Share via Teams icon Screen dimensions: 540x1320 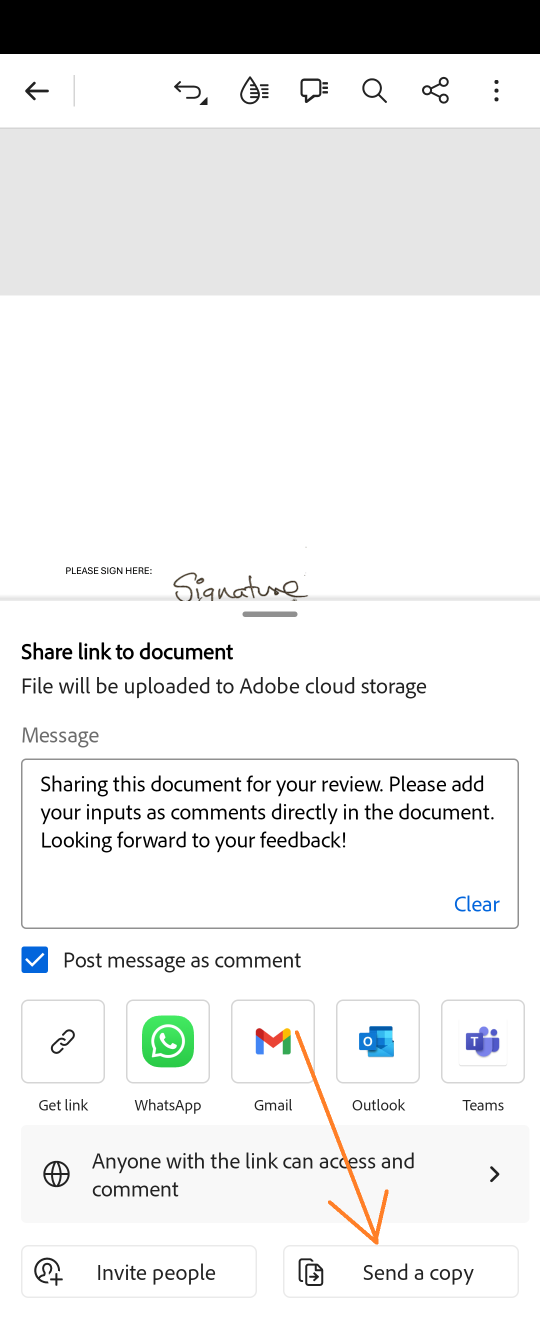(x=482, y=1042)
